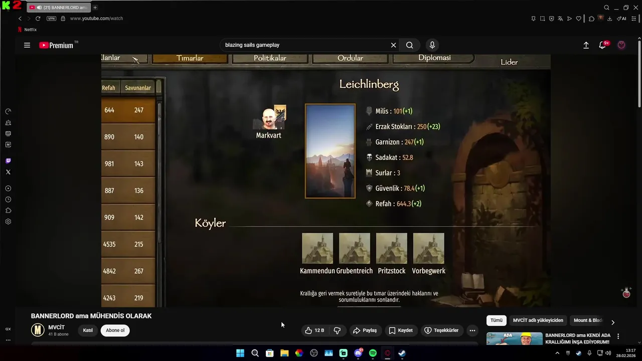
Task: Click the Katıl join button
Action: [88, 330]
